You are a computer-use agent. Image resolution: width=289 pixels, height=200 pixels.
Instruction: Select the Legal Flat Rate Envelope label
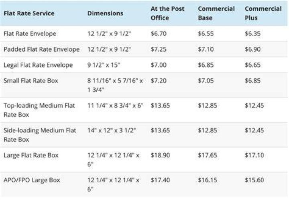click(x=38, y=65)
